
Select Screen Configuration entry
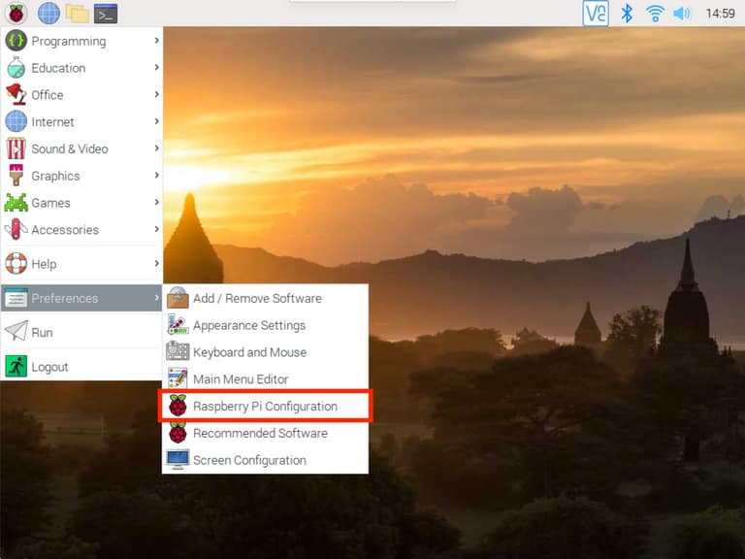point(249,460)
